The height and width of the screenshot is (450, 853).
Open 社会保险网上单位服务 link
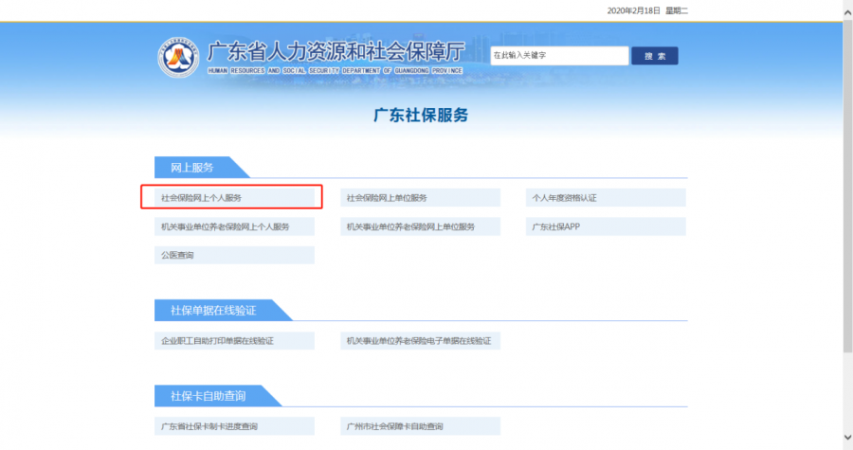point(420,198)
